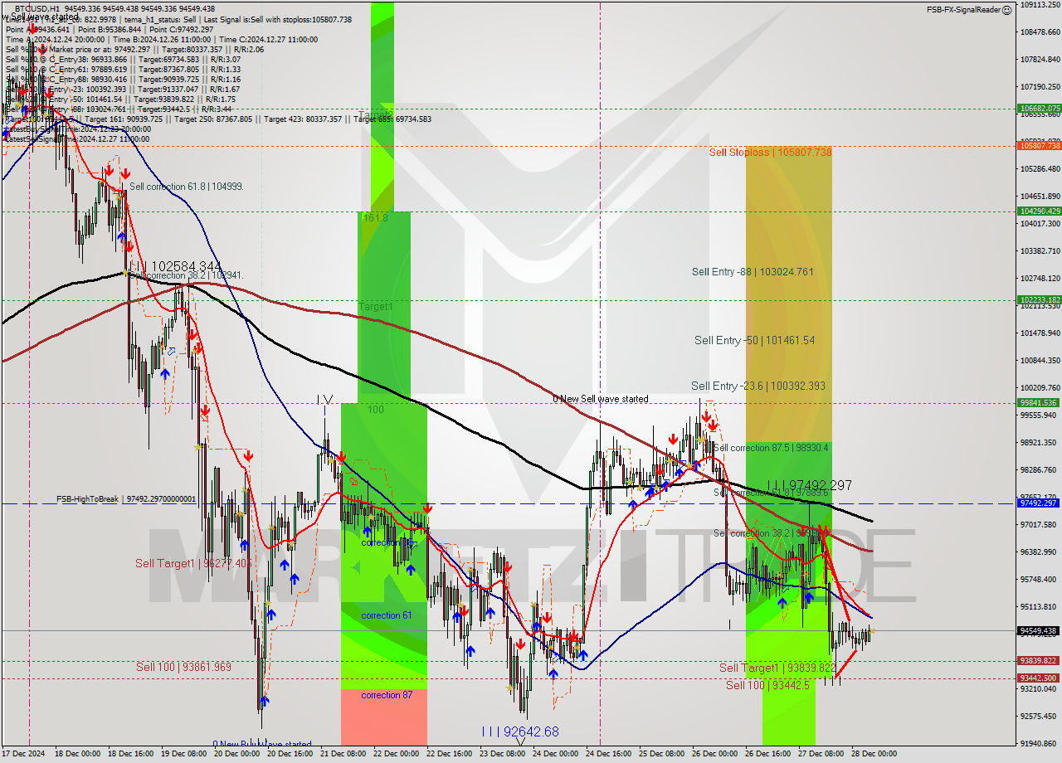1062x763 pixels.
Task: Click the 'I V' wave label
Action: [x=324, y=401]
